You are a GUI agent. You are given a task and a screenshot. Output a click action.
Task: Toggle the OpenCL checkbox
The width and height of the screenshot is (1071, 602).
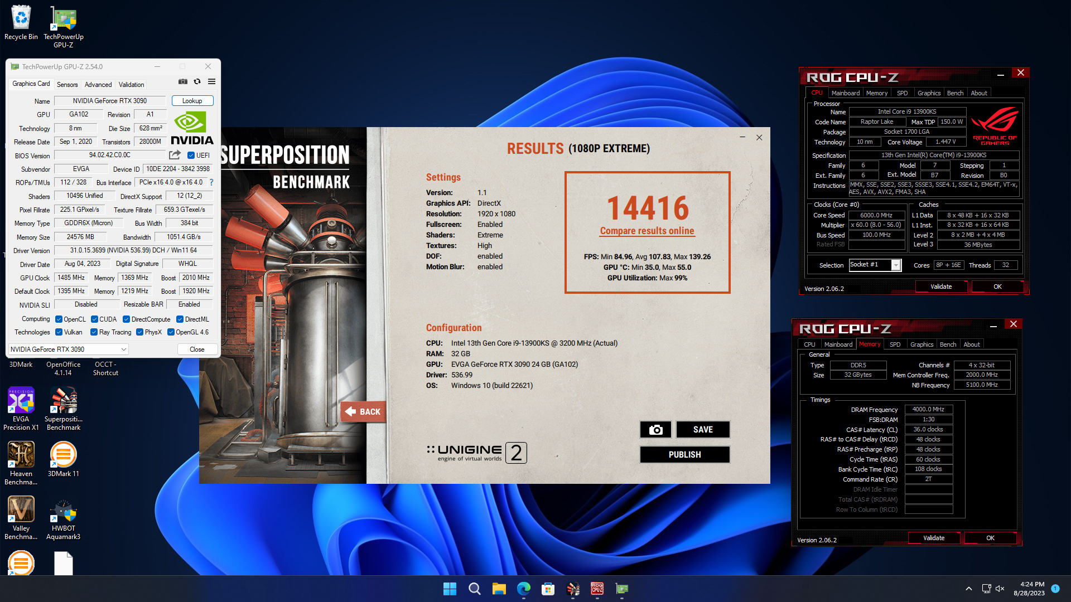tap(59, 319)
